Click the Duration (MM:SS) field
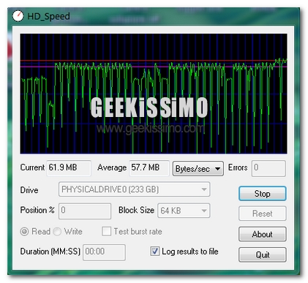308x283 pixels. [104, 252]
